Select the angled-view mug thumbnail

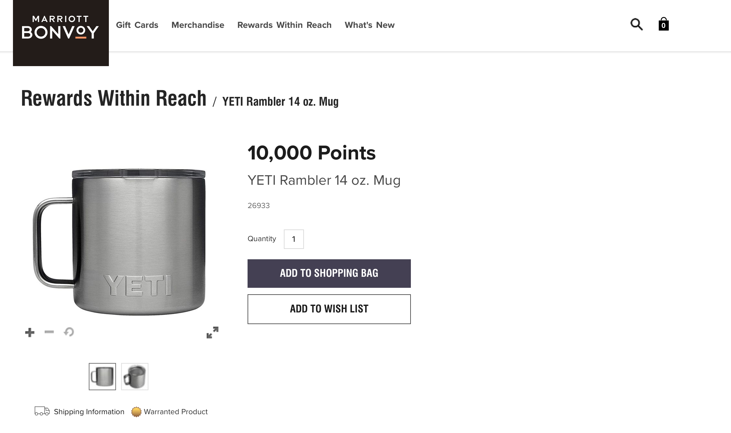pyautogui.click(x=135, y=377)
